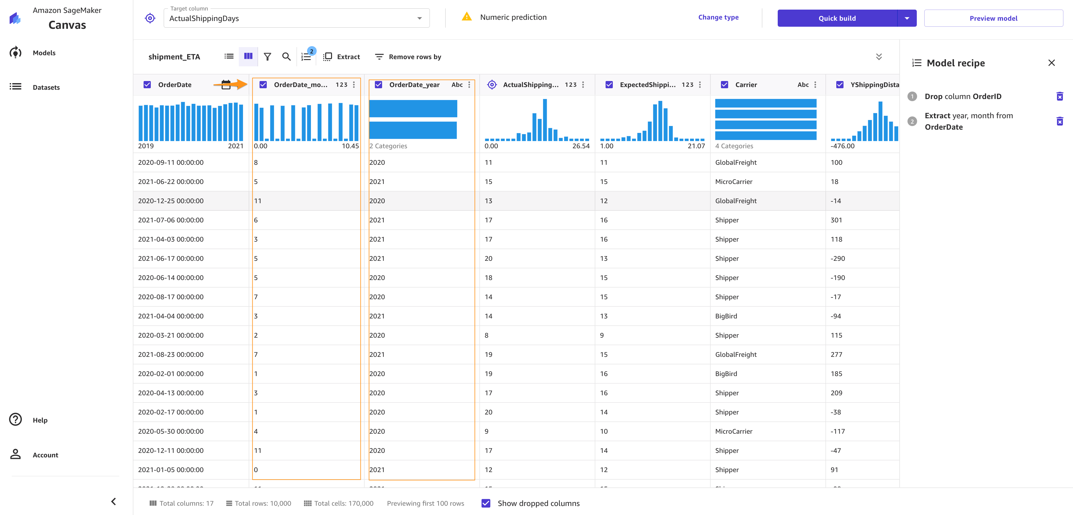1073x515 pixels.
Task: Expand the Quick build dropdown arrow
Action: pyautogui.click(x=907, y=18)
